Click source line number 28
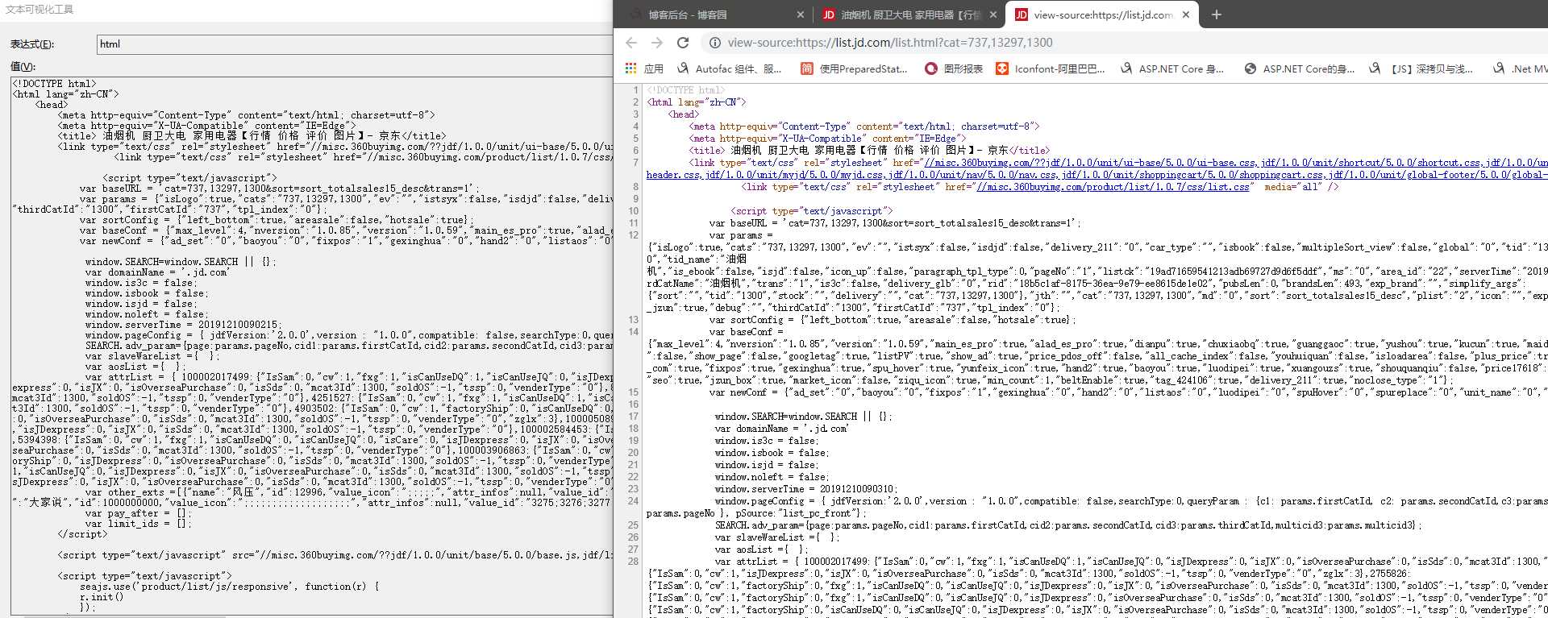The image size is (1548, 618). pyautogui.click(x=634, y=562)
